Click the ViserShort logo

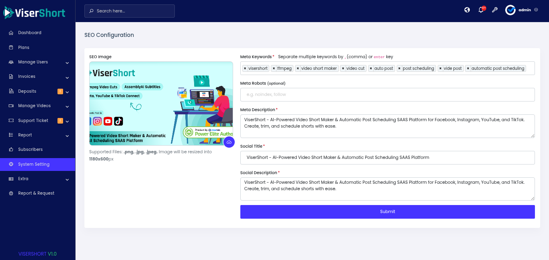[x=35, y=13]
